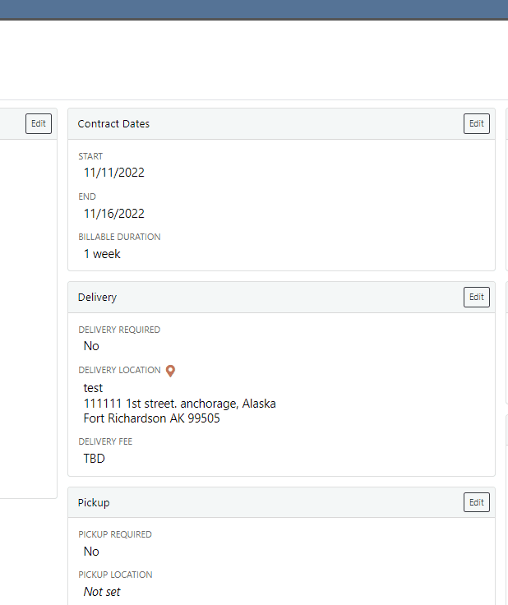Select the Contract Dates panel header
Image resolution: width=508 pixels, height=605 pixels.
pyautogui.click(x=113, y=124)
